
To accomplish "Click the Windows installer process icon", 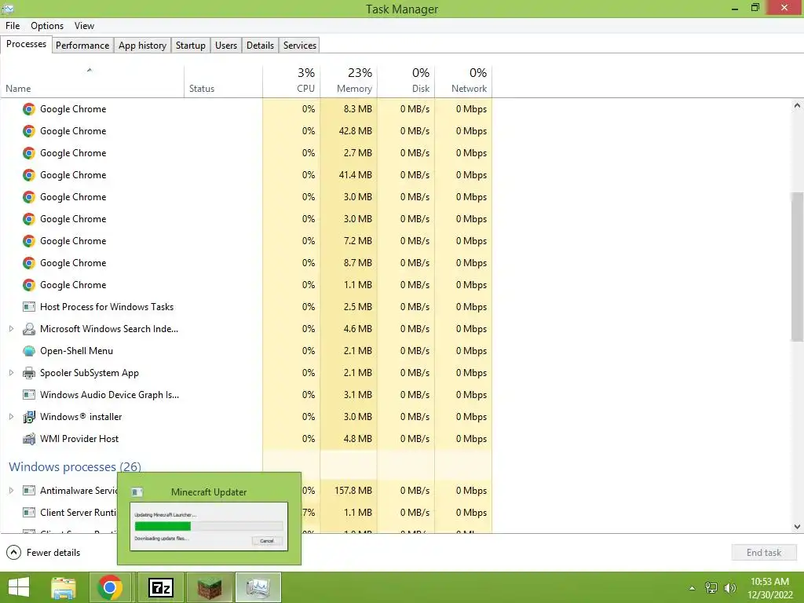I will [29, 417].
